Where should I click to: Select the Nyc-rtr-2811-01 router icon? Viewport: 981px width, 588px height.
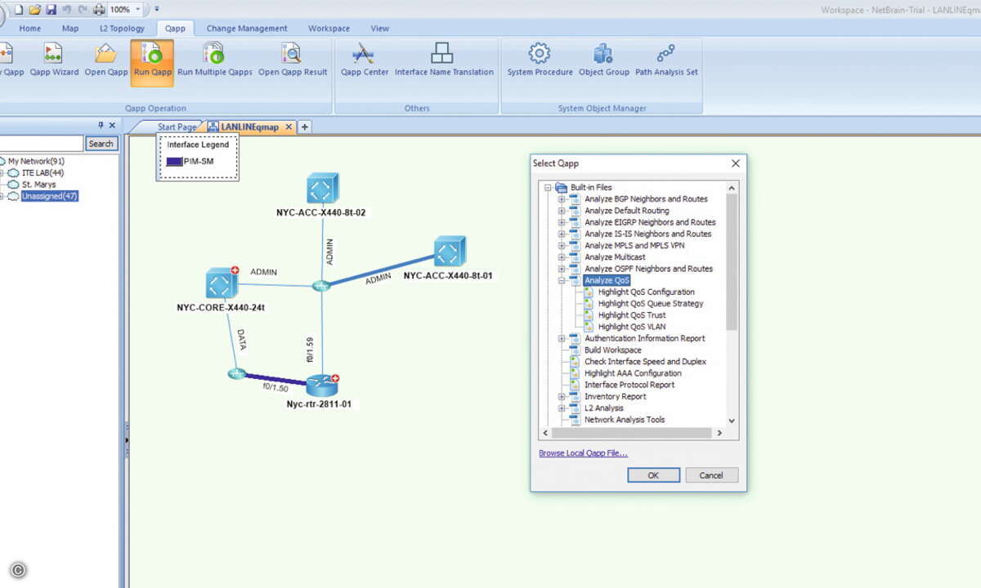pyautogui.click(x=322, y=385)
